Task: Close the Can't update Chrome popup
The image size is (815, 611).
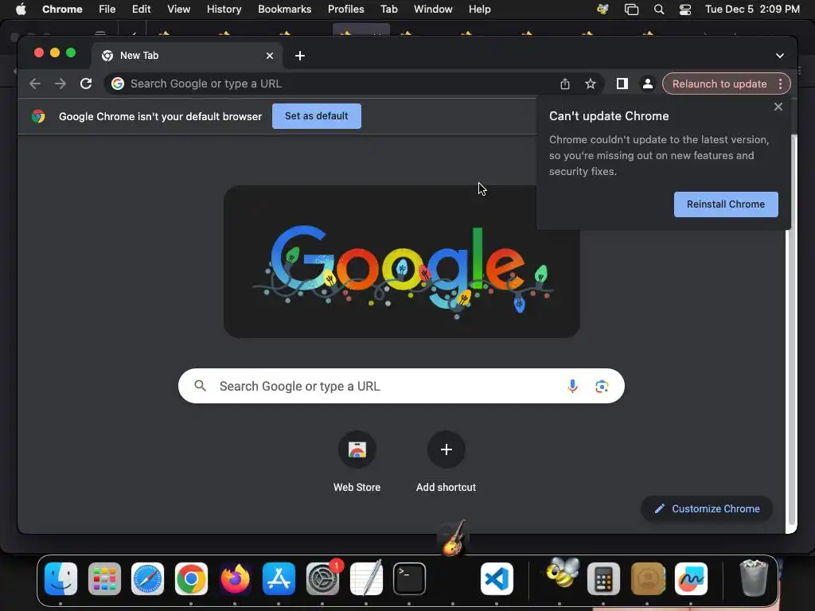Action: 778,107
